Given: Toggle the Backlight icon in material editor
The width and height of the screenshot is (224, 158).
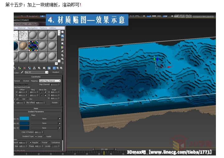Looking at the screenshot, I should pos(63,36).
